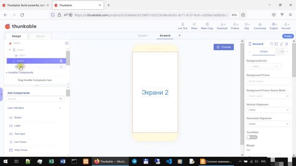Click the Background Picture file field

[x=268, y=81]
